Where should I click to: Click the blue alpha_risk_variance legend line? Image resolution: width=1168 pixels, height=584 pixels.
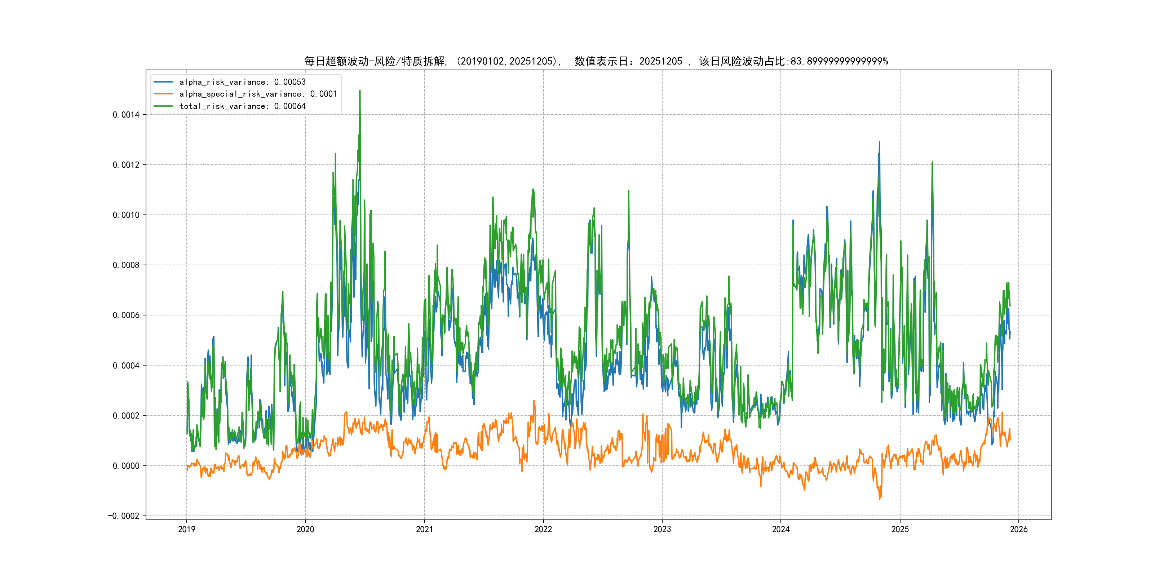(x=163, y=82)
